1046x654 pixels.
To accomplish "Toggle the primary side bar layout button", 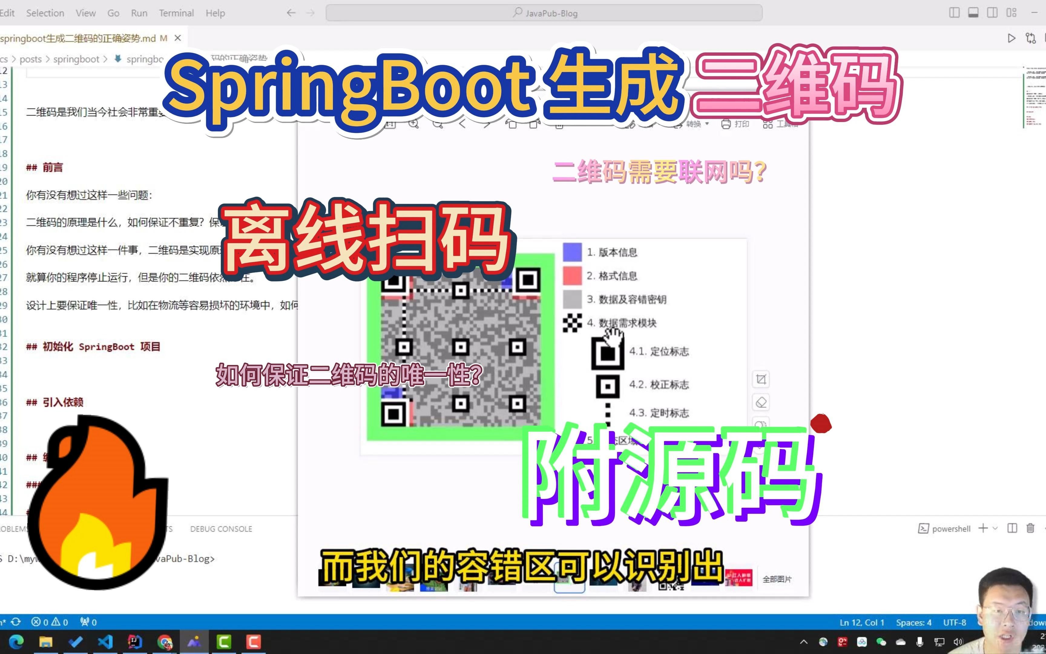I will click(954, 13).
